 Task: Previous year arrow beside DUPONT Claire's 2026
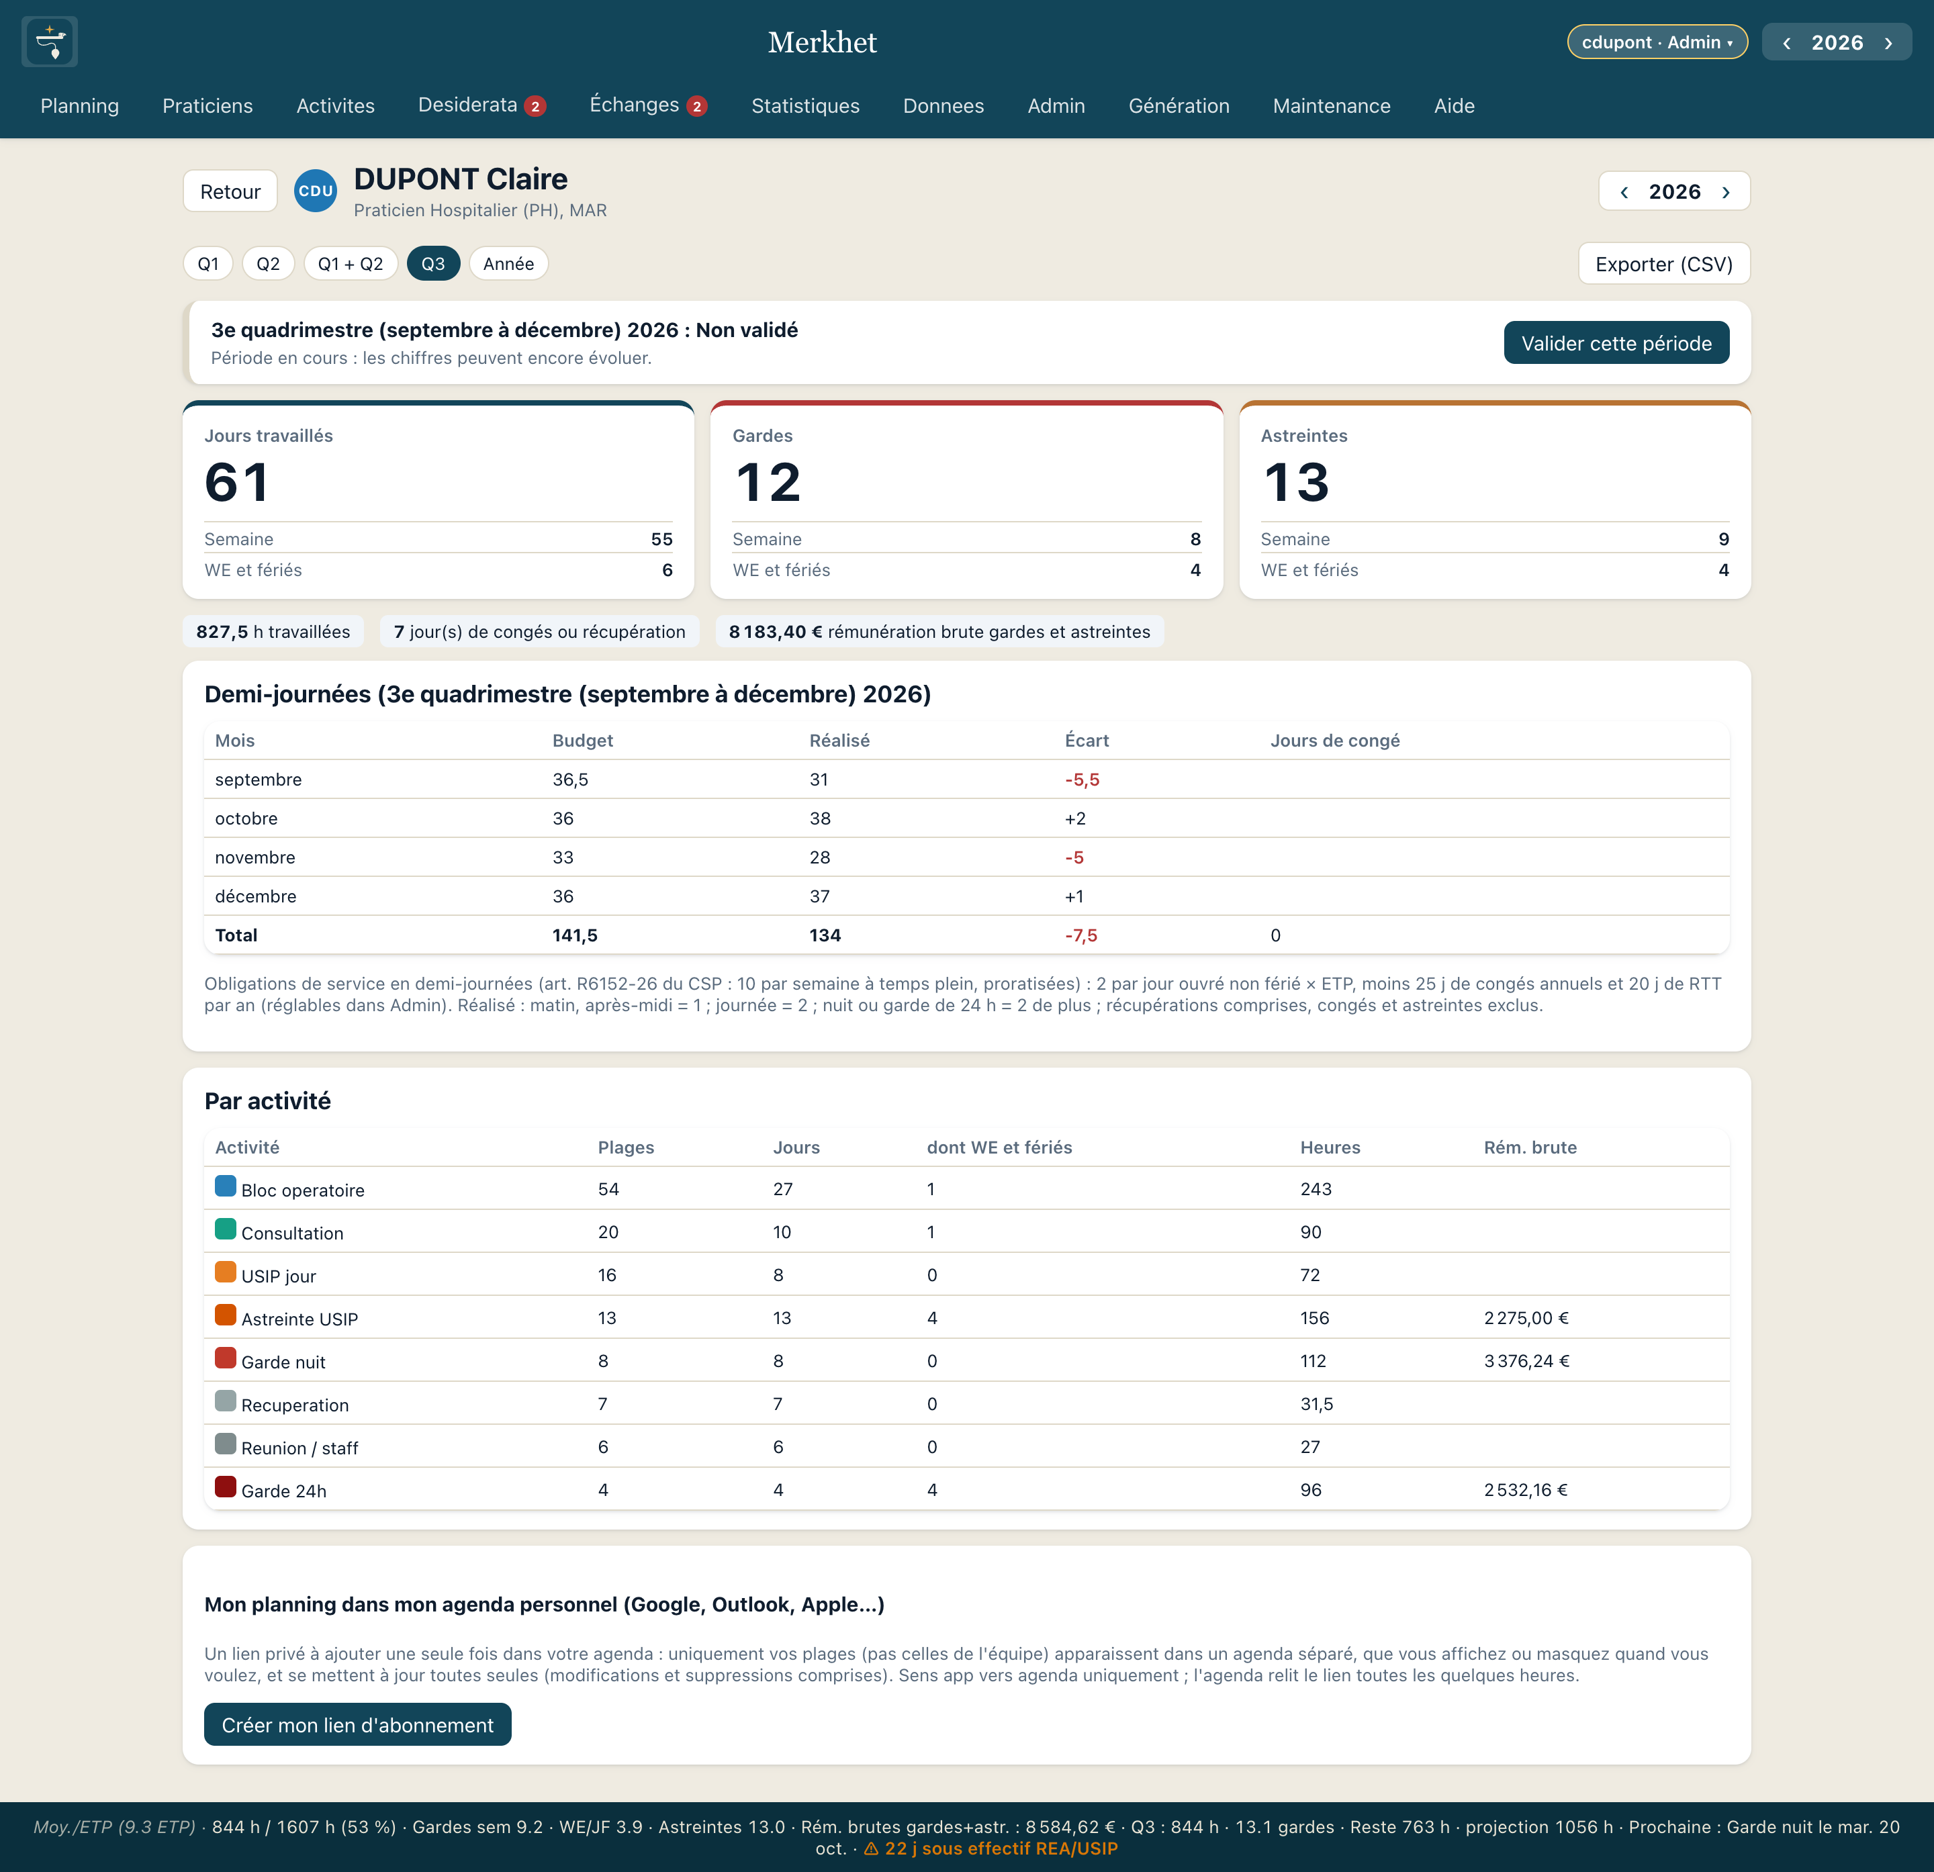click(x=1624, y=191)
